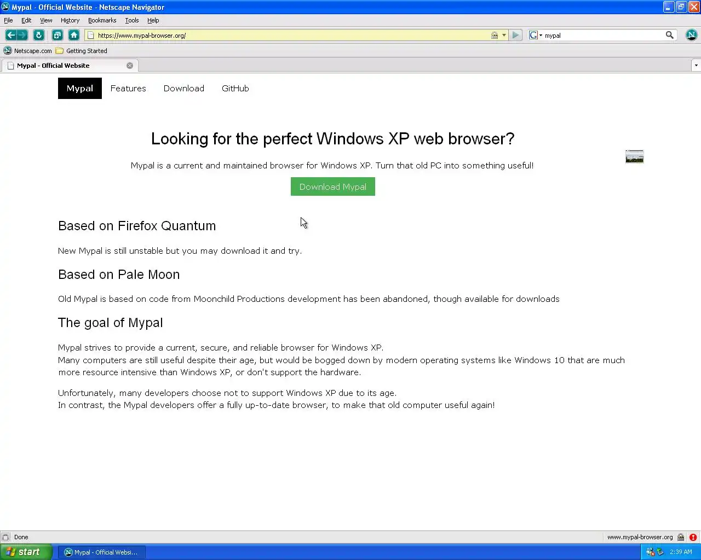Click the Mypal taskbar window button

102,552
